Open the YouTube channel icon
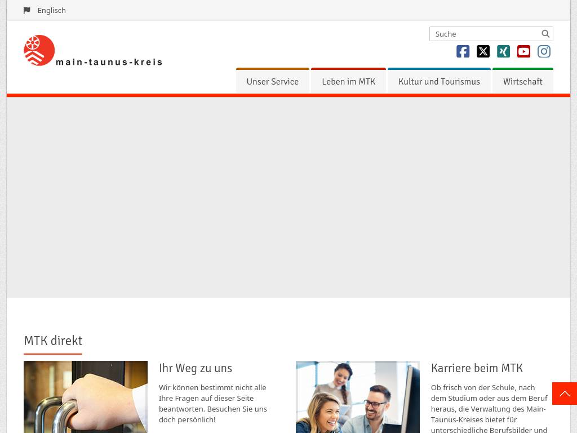This screenshot has height=433, width=577. [x=523, y=51]
